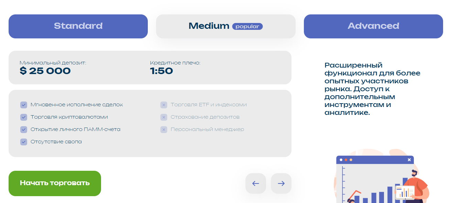
Task: Click the Страхование депозитов cross box
Action: tap(164, 117)
